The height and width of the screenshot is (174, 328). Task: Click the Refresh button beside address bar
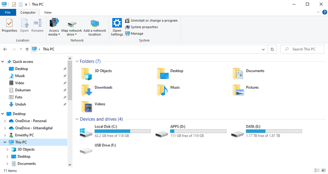tap(272, 49)
